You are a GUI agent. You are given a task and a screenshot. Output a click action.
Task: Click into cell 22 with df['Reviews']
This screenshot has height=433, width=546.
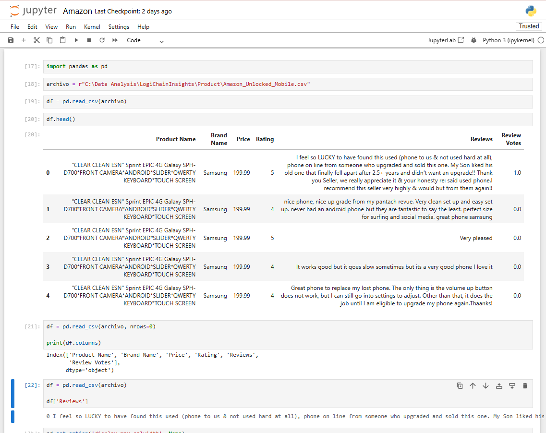pyautogui.click(x=288, y=393)
